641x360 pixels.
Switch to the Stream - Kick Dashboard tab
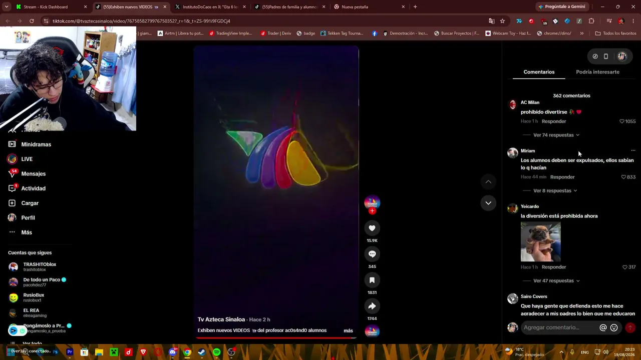coord(51,7)
